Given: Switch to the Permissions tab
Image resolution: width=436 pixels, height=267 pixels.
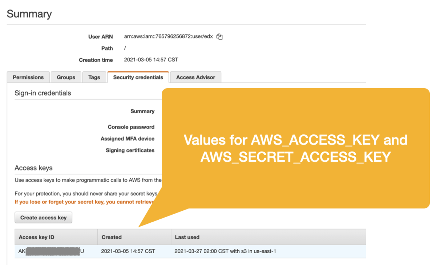Looking at the screenshot, I should [x=28, y=77].
